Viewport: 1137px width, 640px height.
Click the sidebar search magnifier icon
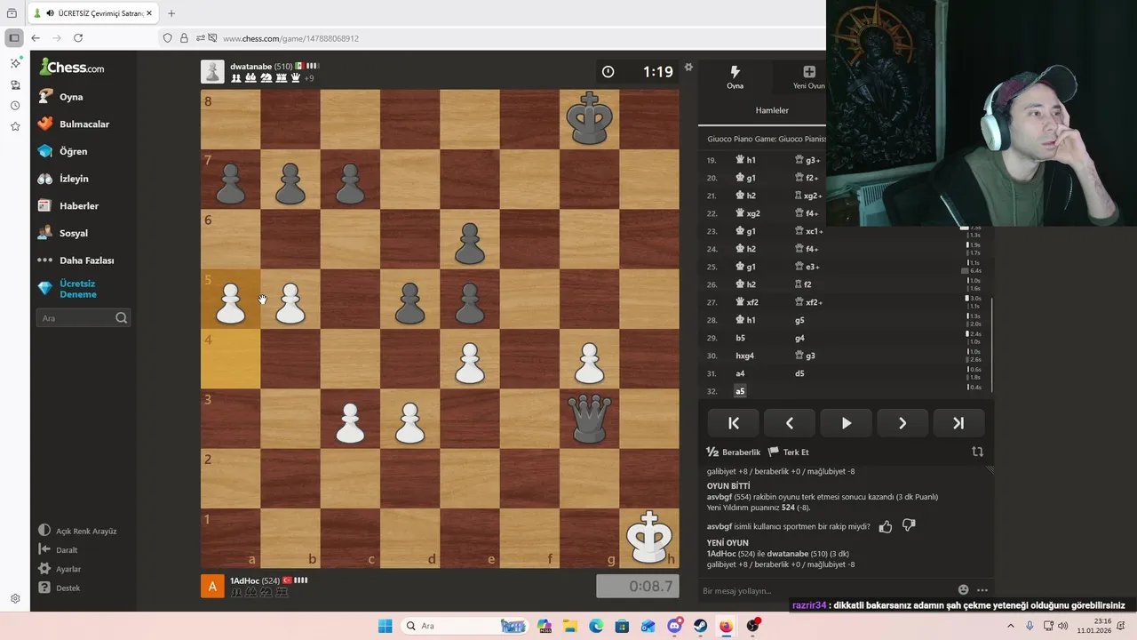(122, 318)
